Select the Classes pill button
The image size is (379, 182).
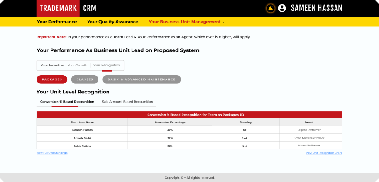(x=85, y=79)
